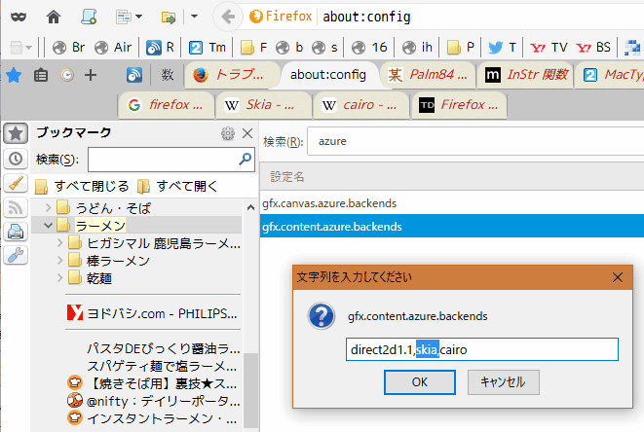Click the bookmark search magnifier icon
644x432 pixels.
pos(246,159)
